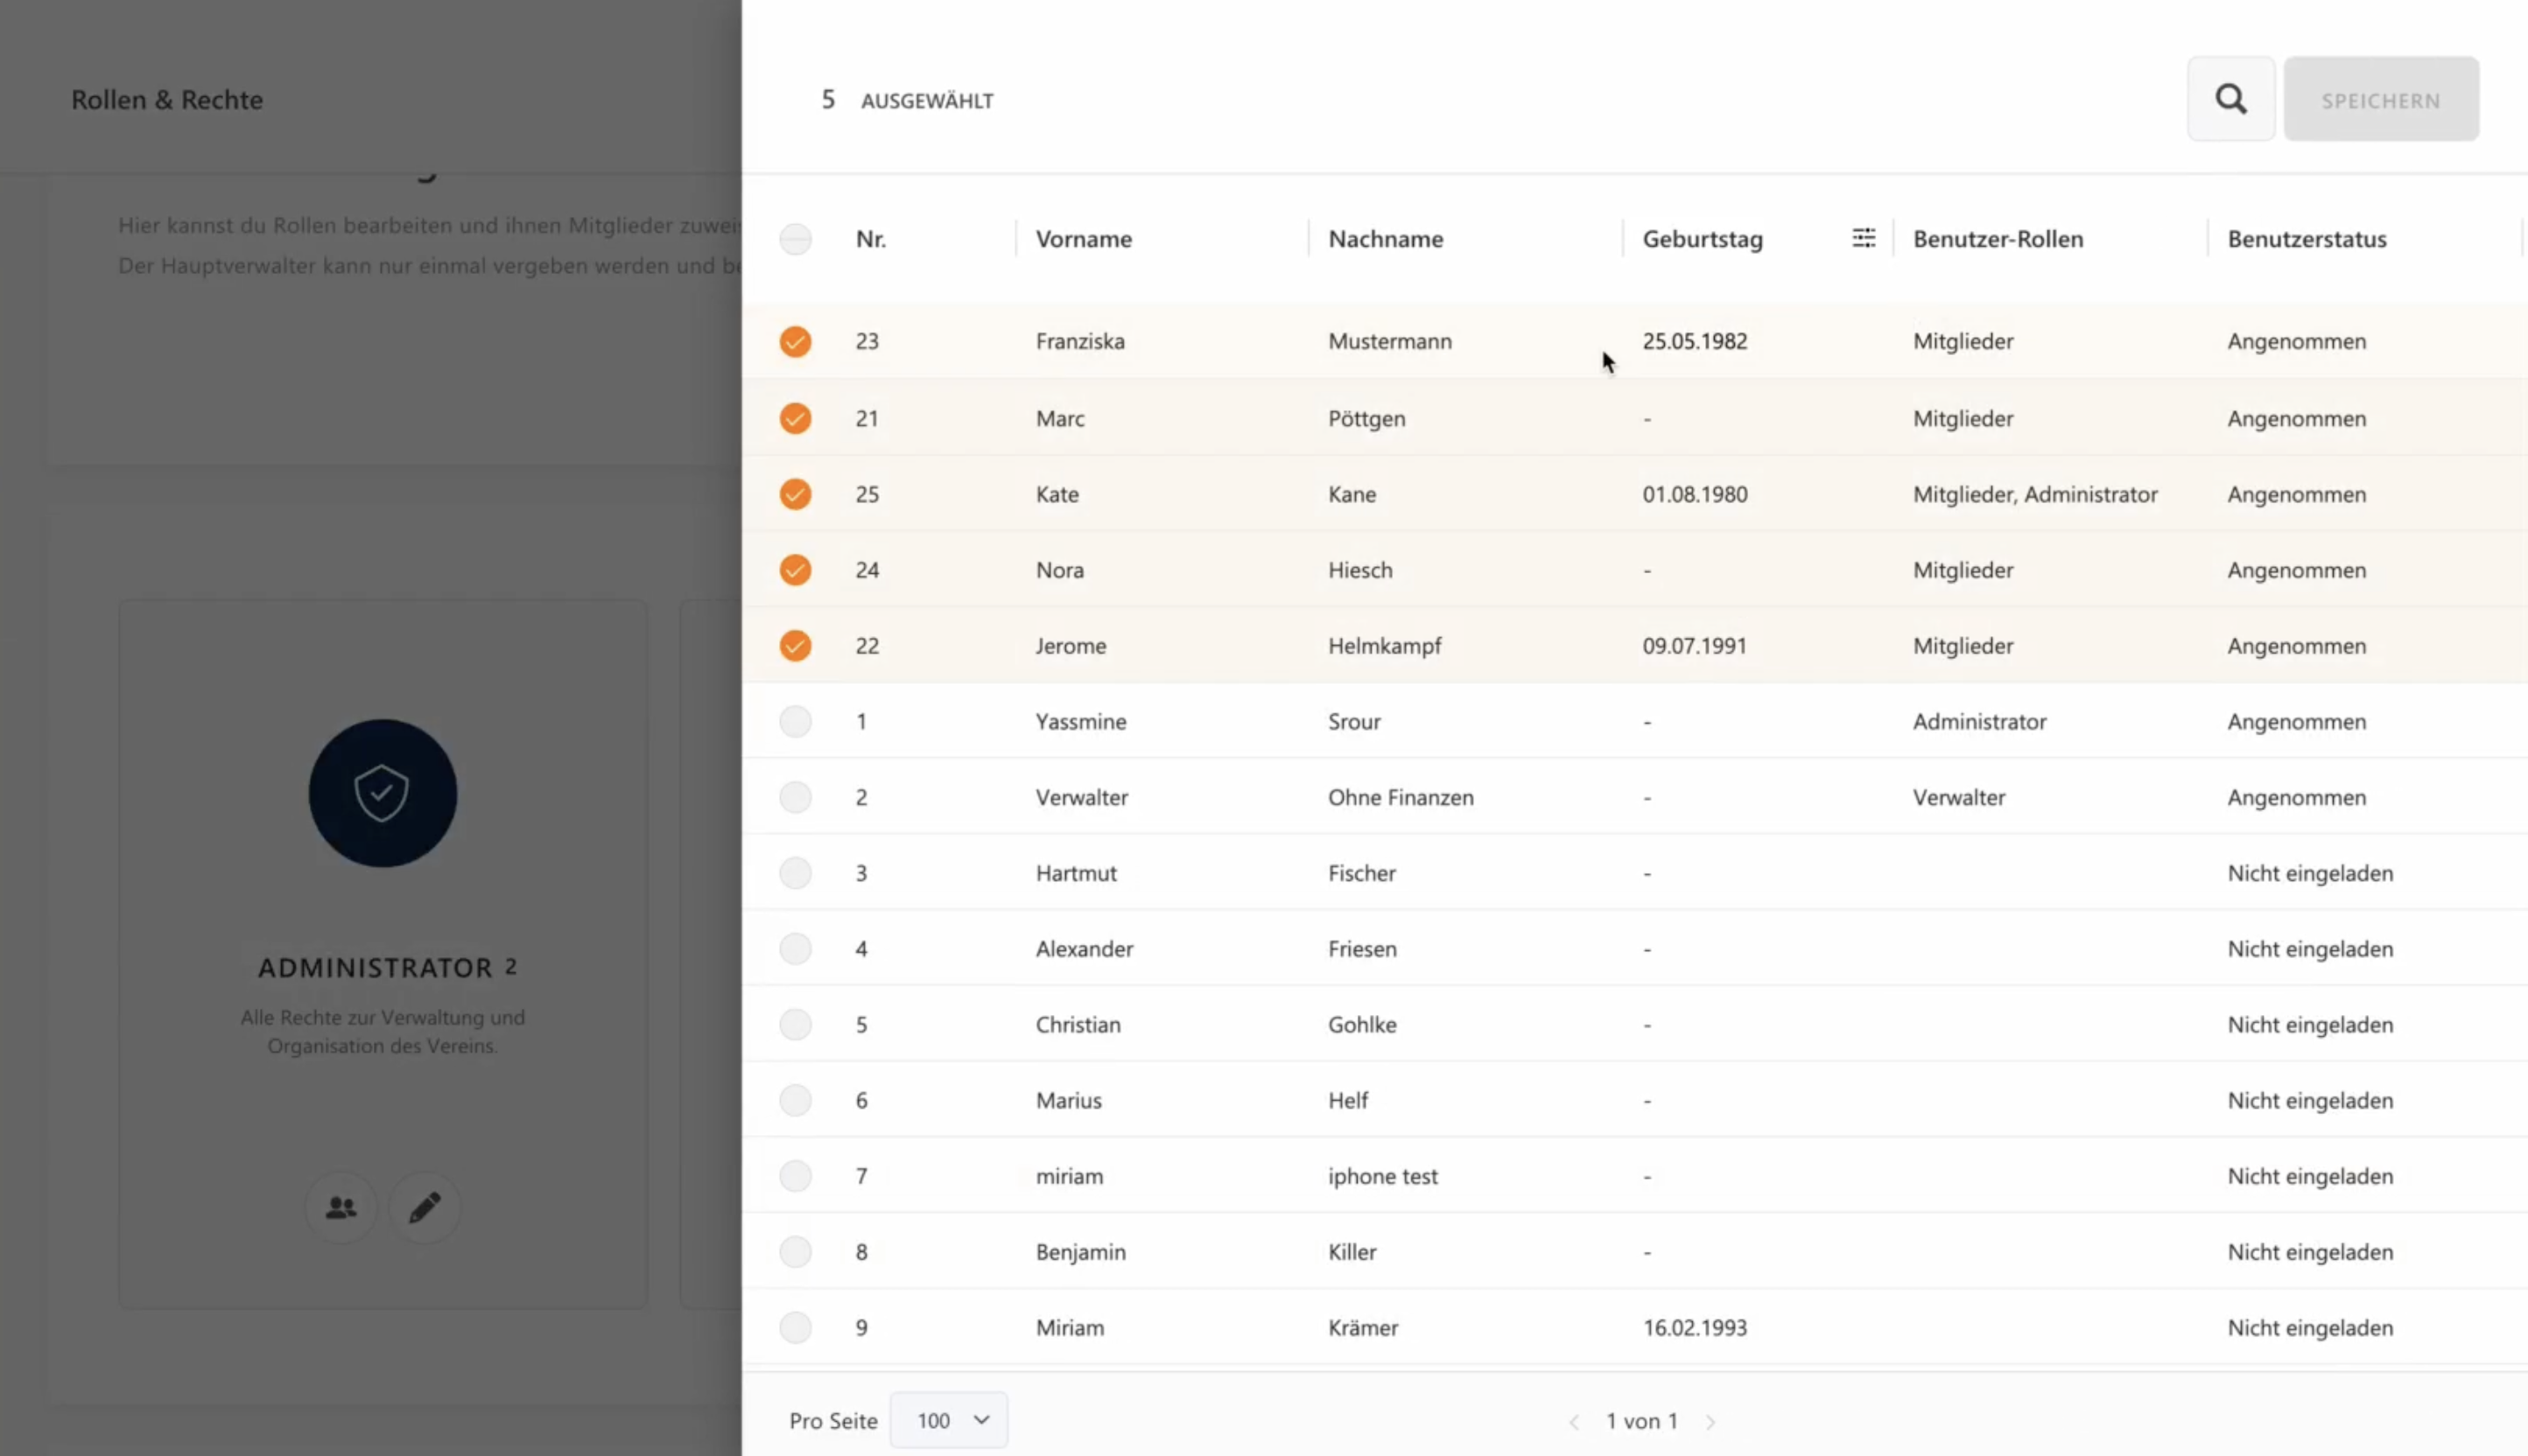Check the Verwalter Ohne Finanzen row
2528x1456 pixels.
(x=796, y=797)
